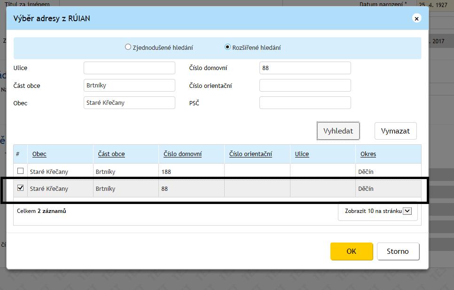Click the Vyhledat search button

(338, 131)
